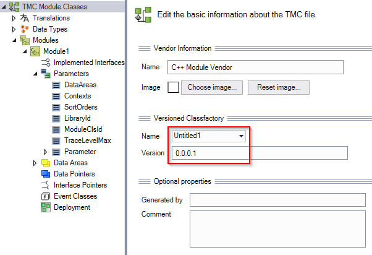
Task: Click the SortOrders parameter icon
Action: (56, 107)
